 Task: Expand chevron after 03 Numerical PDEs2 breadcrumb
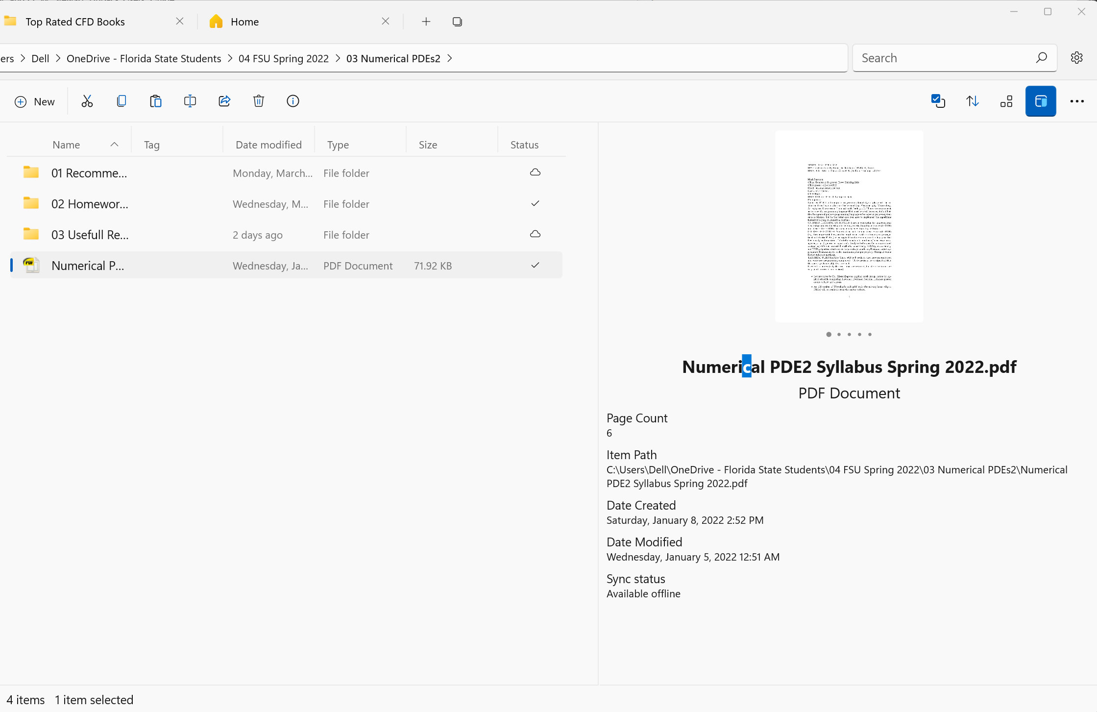coord(449,58)
